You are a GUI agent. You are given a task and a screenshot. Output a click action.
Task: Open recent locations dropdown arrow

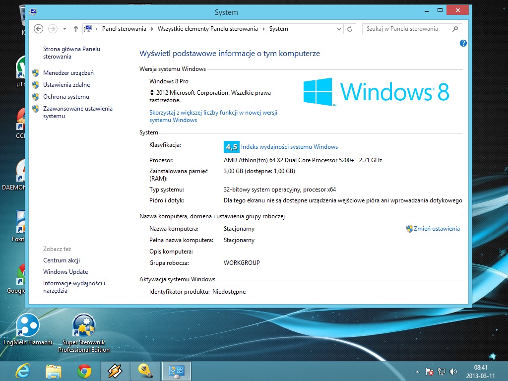[x=65, y=29]
